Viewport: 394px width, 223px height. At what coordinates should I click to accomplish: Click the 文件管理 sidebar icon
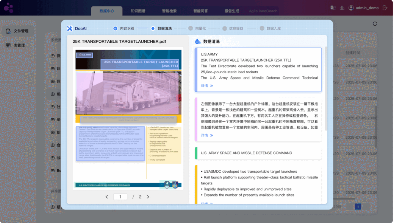(x=8, y=31)
